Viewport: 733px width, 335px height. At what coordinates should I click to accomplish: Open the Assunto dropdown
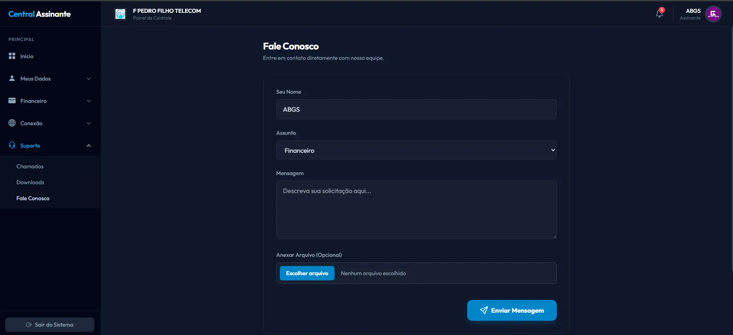coord(416,150)
